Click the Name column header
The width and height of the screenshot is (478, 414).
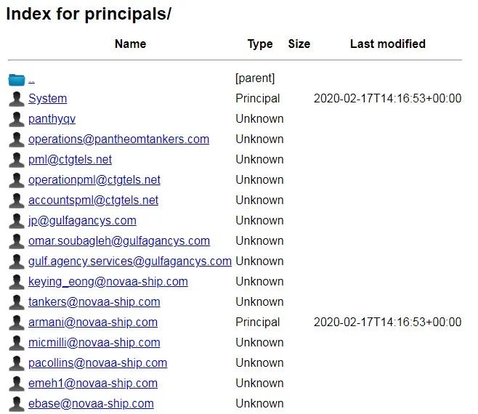(130, 44)
